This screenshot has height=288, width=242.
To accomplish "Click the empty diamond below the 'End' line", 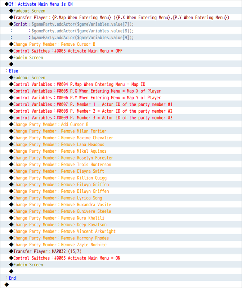I will [7, 285].
